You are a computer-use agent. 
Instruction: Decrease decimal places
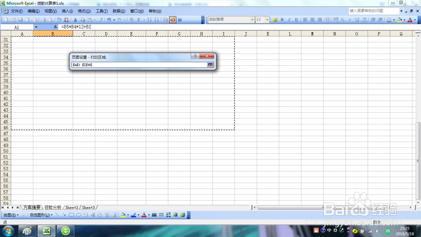[364, 20]
